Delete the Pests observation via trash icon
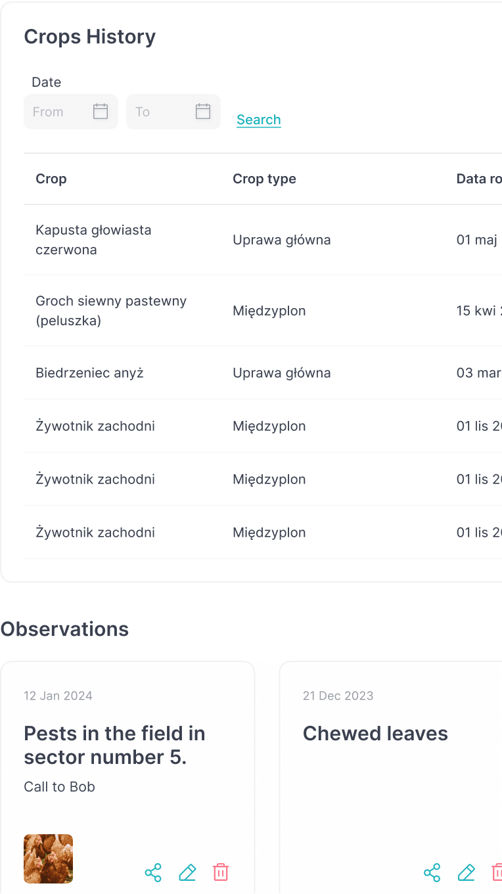The width and height of the screenshot is (502, 894). tap(220, 872)
